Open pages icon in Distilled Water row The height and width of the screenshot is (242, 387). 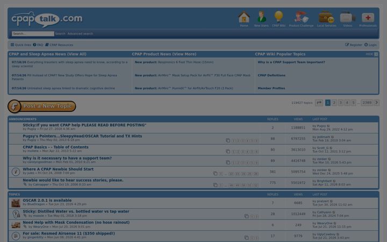click(246, 216)
